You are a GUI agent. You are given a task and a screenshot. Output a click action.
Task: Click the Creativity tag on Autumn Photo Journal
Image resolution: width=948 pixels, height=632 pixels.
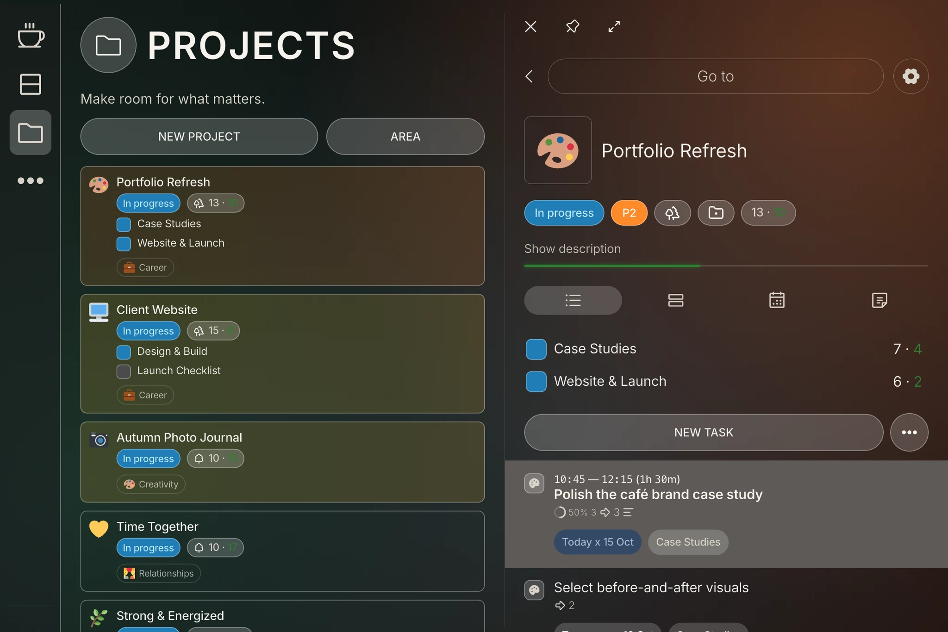pyautogui.click(x=151, y=484)
